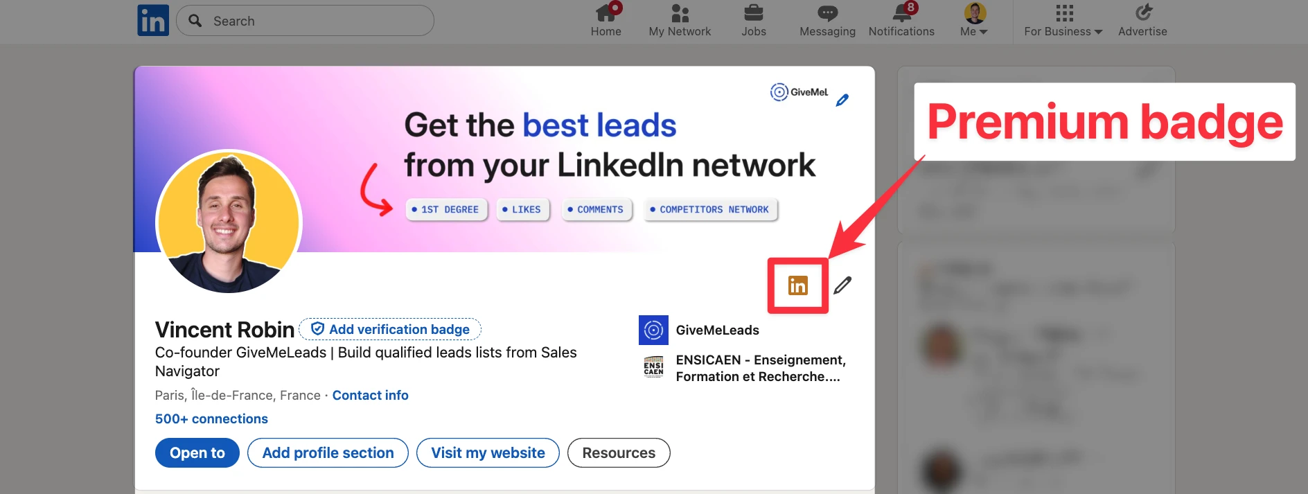
Task: Focus the Search input field
Action: click(x=305, y=21)
